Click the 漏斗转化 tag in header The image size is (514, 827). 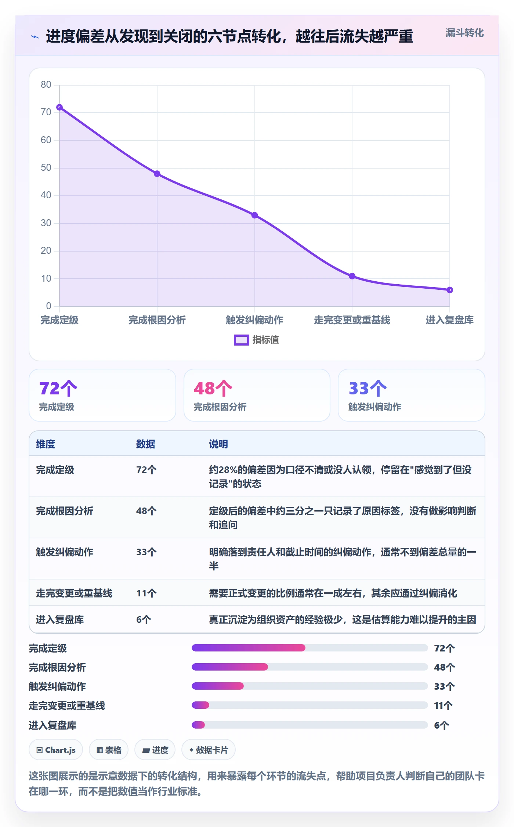tap(464, 33)
